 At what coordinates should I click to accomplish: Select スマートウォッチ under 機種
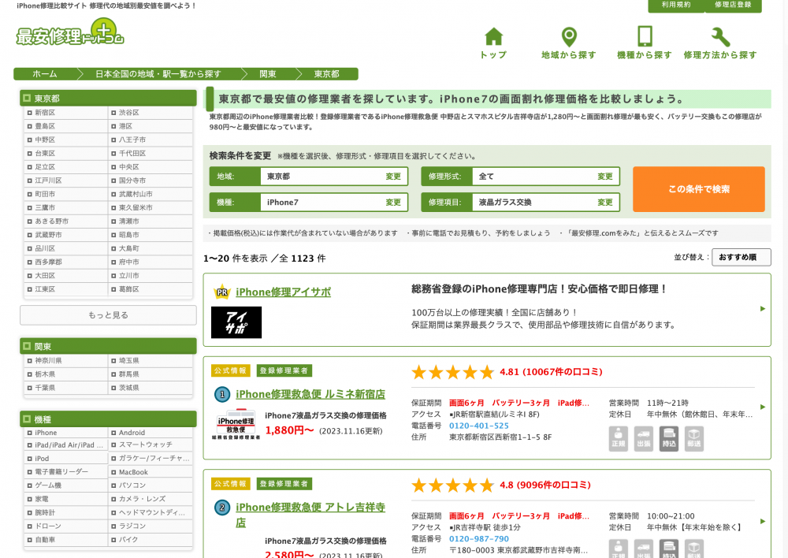point(145,445)
